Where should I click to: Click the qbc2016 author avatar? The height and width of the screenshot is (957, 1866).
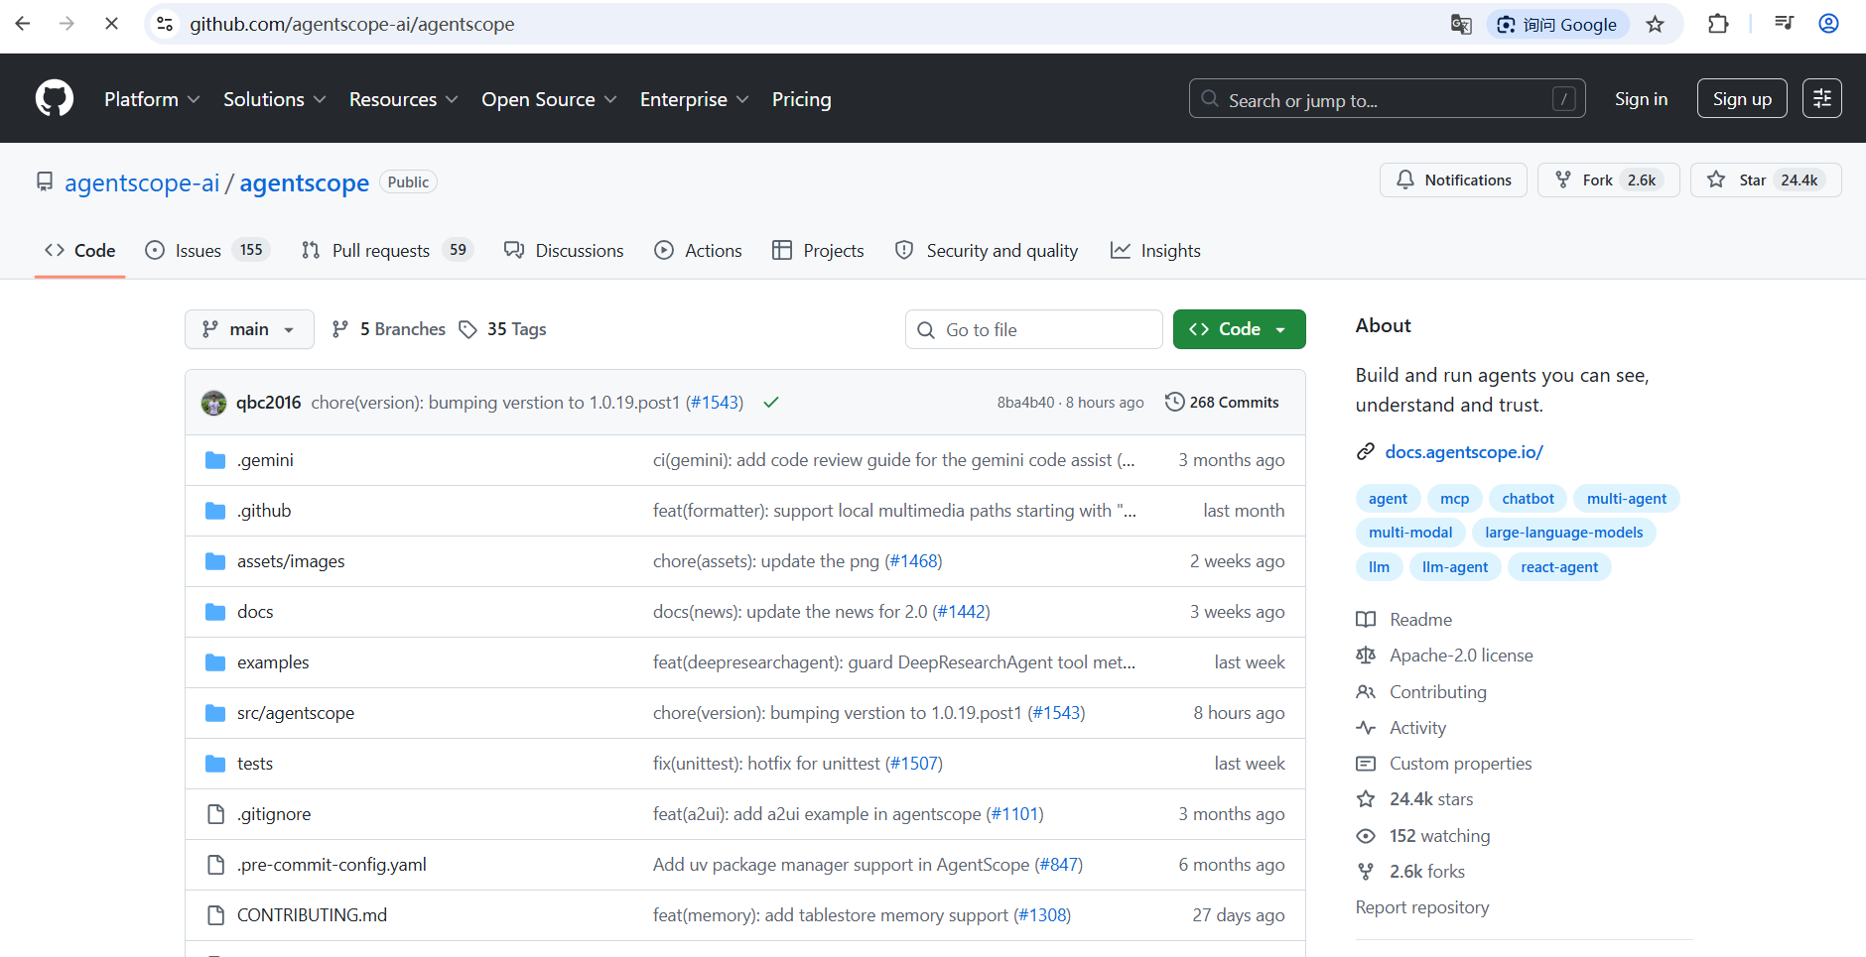(x=213, y=403)
